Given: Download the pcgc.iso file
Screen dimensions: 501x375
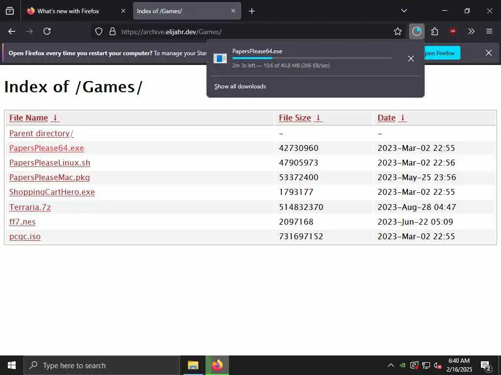Looking at the screenshot, I should 25,236.
